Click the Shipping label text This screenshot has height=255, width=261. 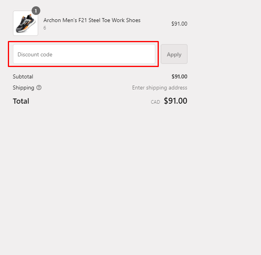[x=23, y=87]
